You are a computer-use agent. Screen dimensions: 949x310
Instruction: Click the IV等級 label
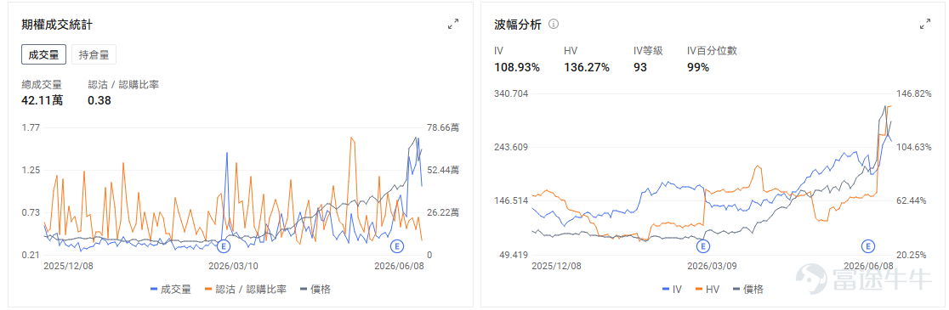648,51
